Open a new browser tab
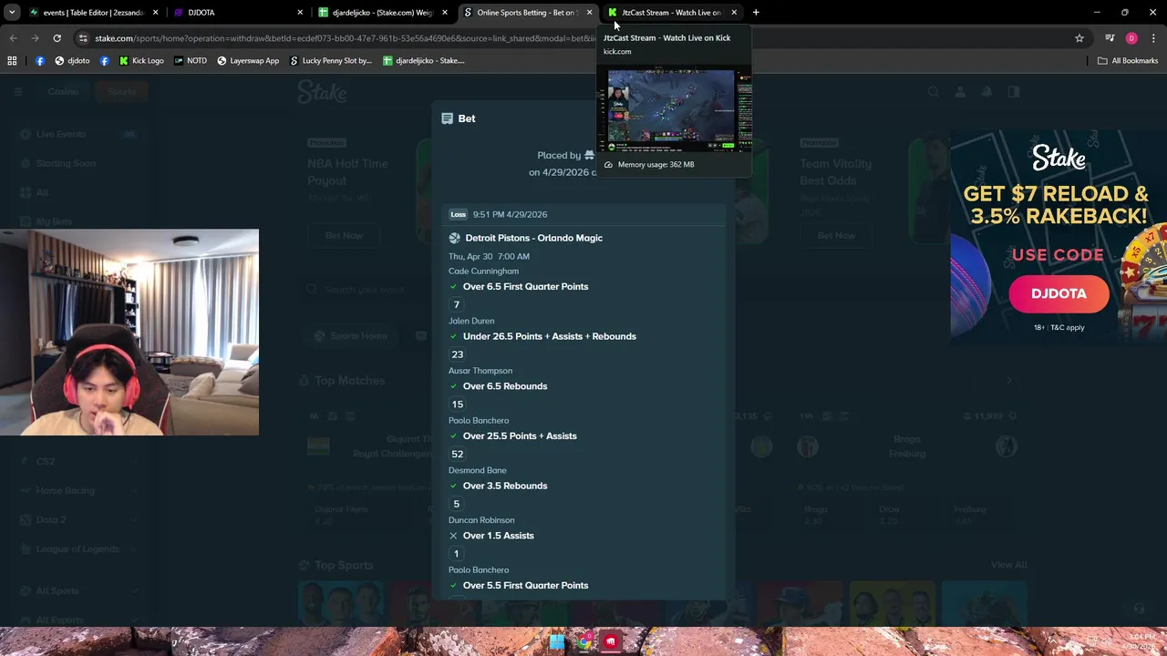Screen dimensions: 1167x656 756,13
